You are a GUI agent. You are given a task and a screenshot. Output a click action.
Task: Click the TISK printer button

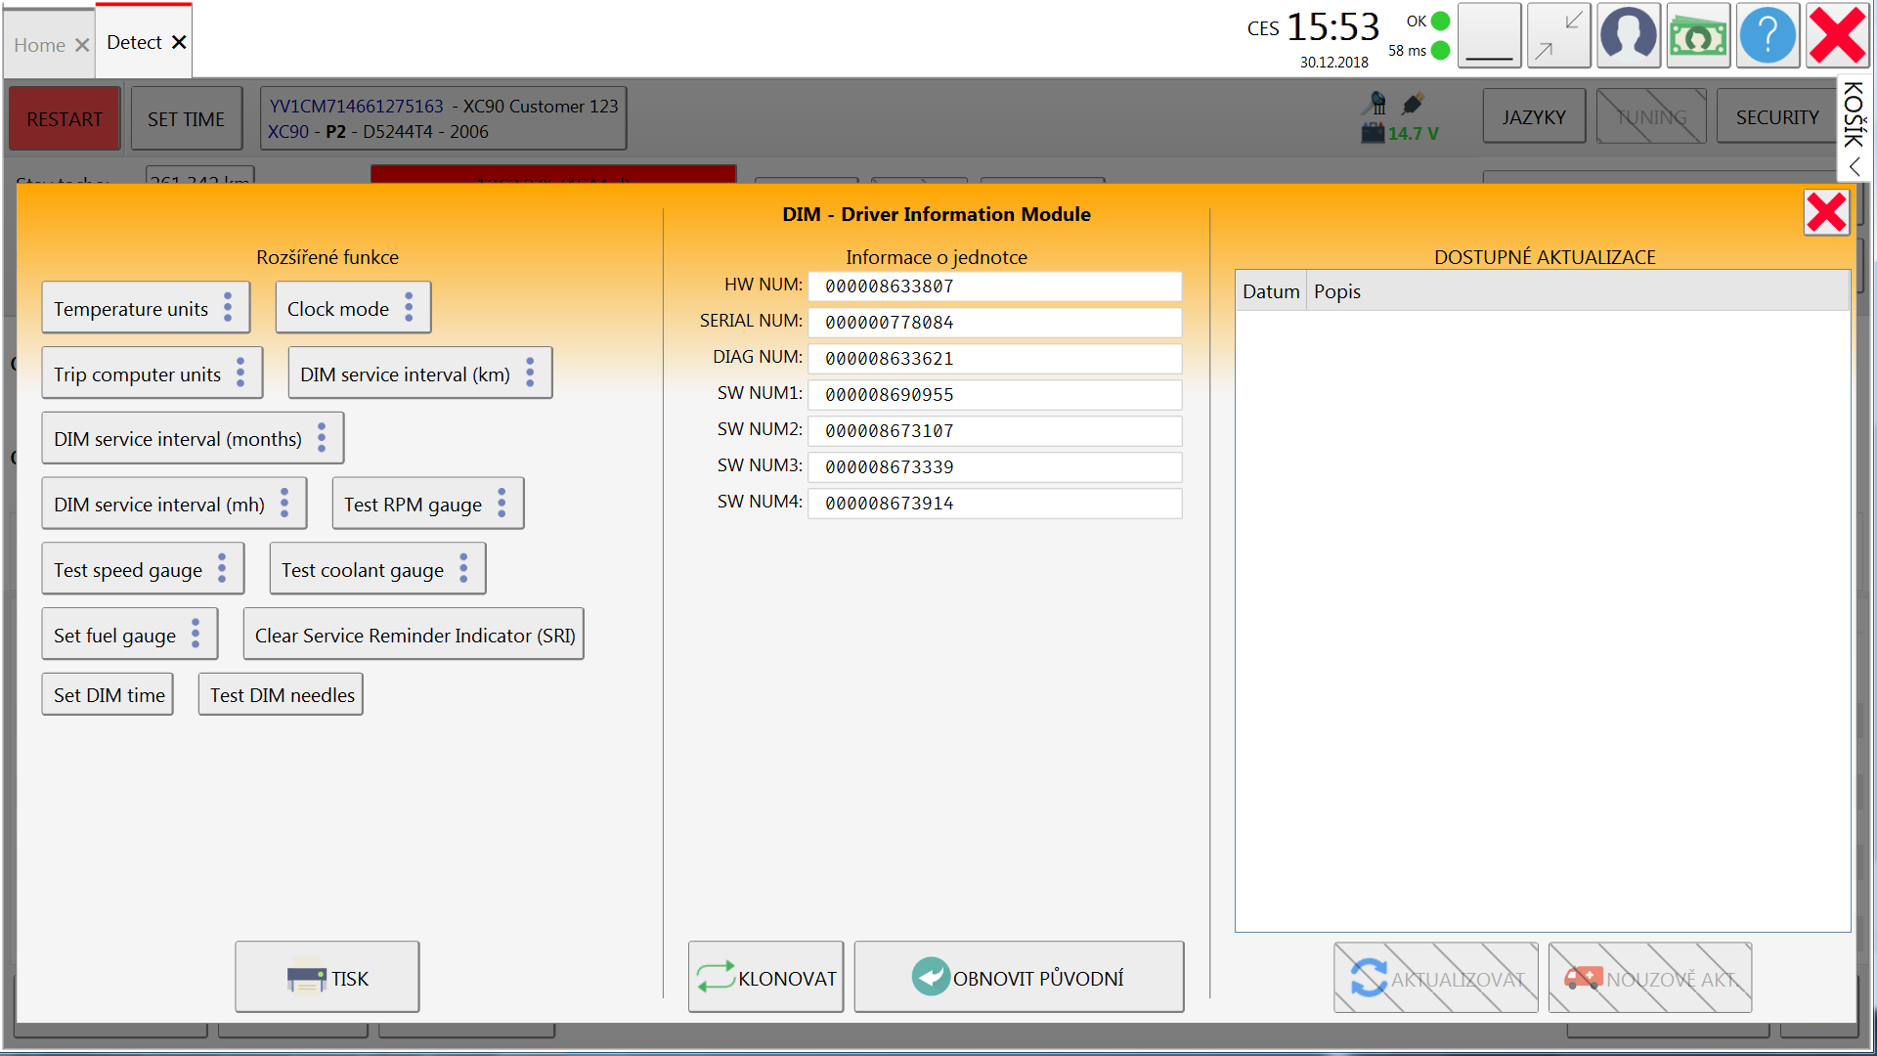click(327, 977)
